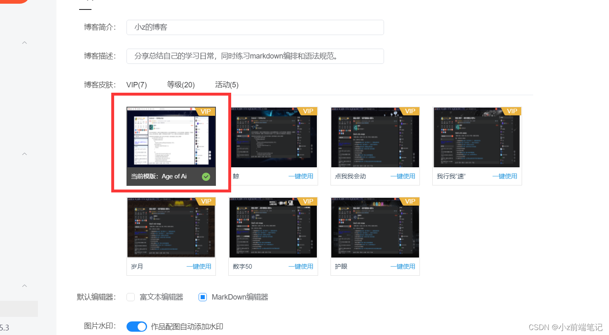Viewport: 609px width, 335px height.
Task: Click 一键使用 next to the 护眼 skin
Action: [403, 266]
